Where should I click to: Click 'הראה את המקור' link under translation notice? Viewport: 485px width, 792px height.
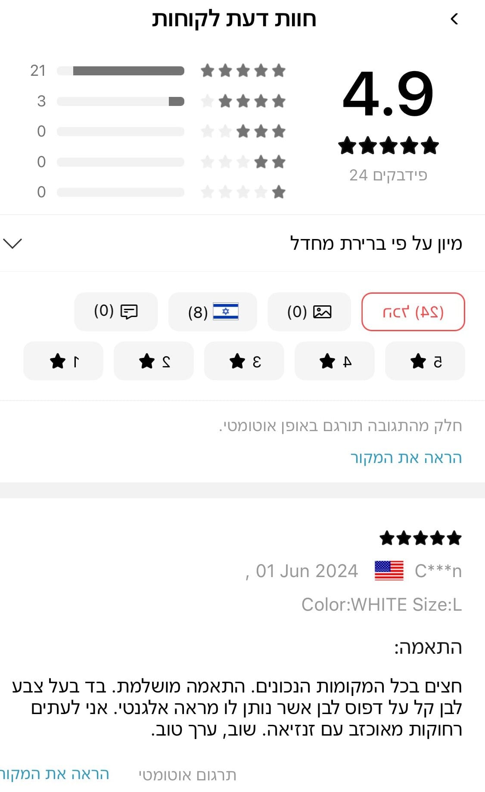tap(406, 457)
